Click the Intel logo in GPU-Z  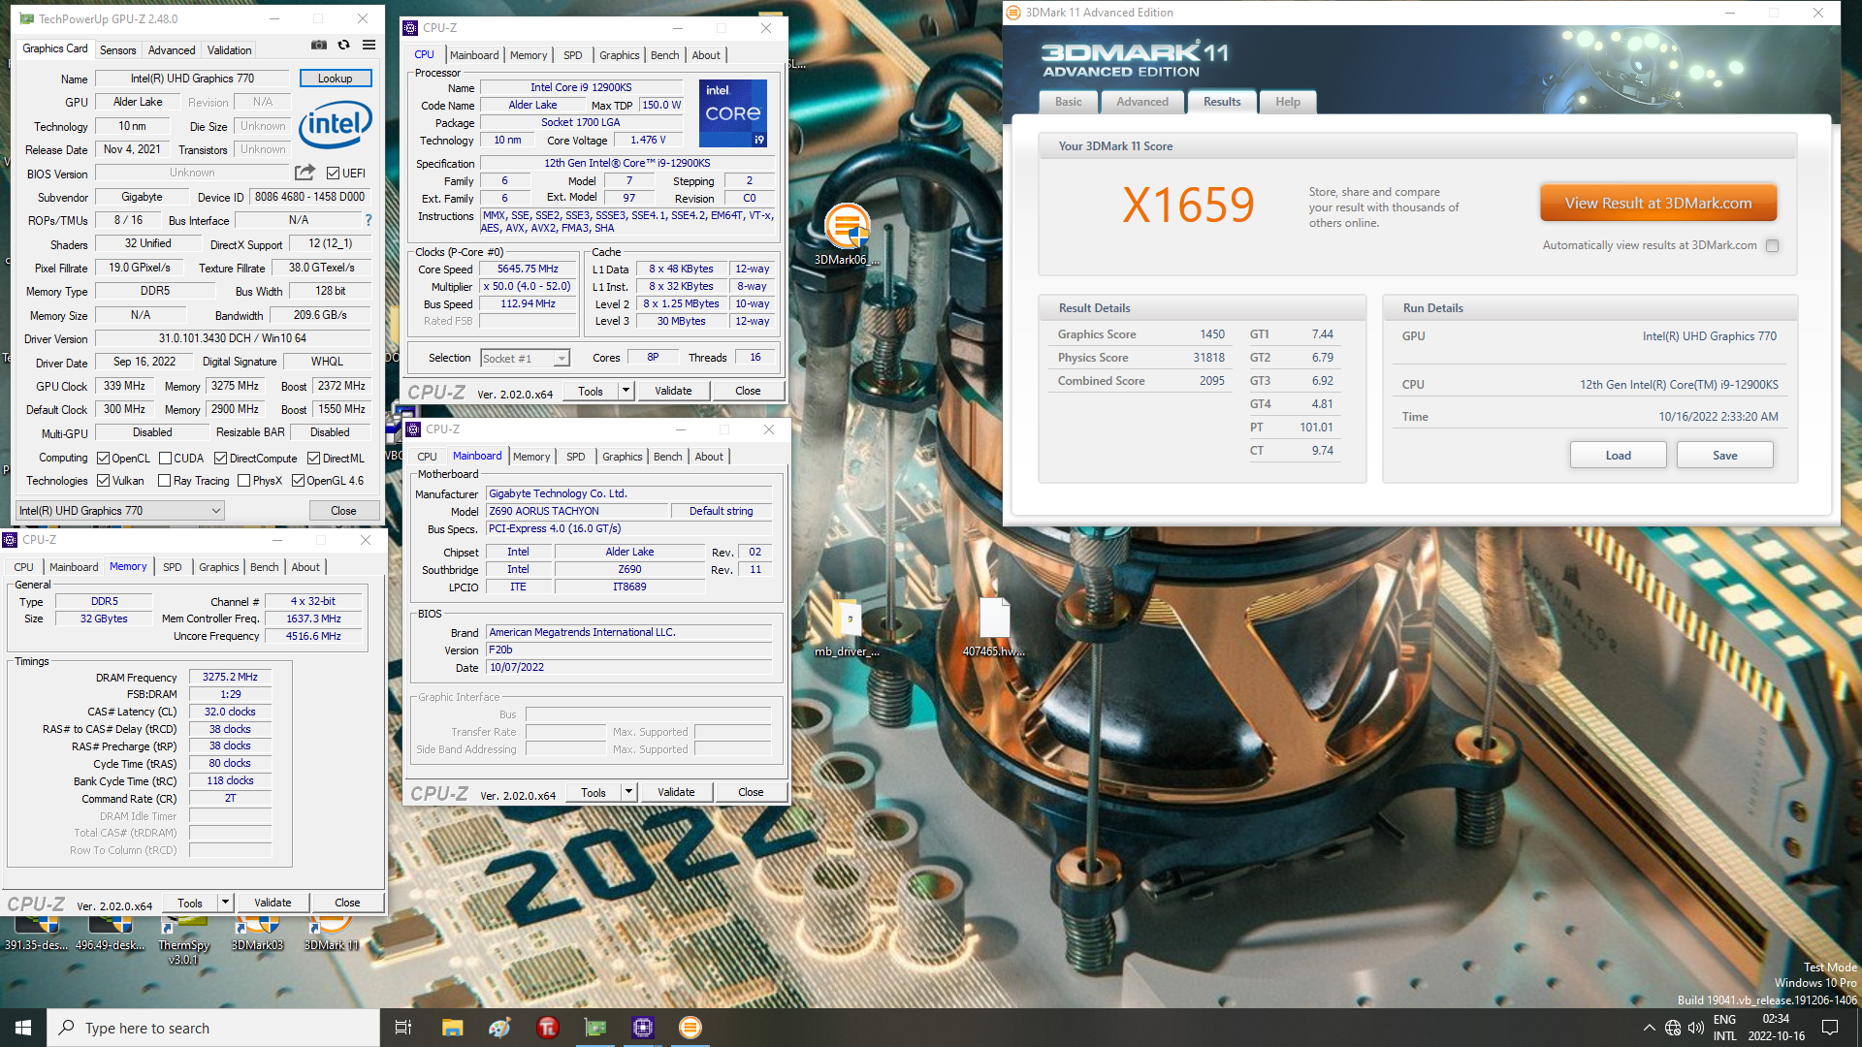coord(336,124)
